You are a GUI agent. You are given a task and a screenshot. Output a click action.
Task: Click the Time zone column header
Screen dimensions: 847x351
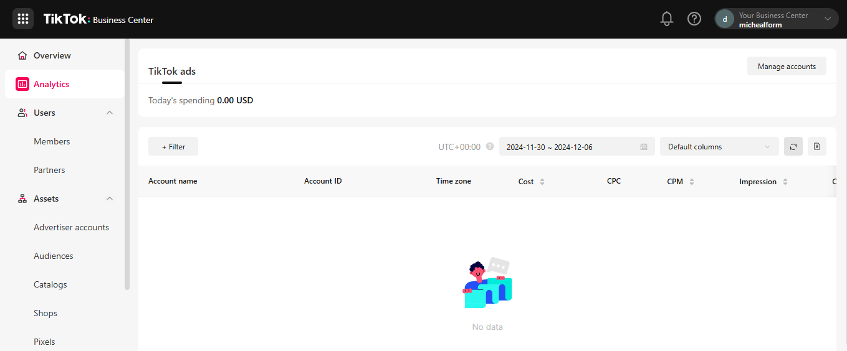(454, 181)
